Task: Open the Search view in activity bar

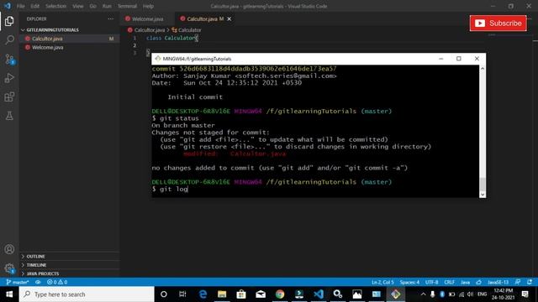Action: pos(9,40)
